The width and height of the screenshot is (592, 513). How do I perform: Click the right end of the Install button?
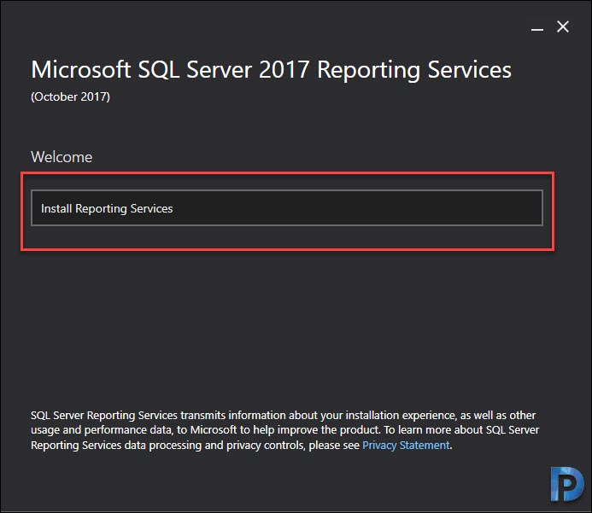(x=529, y=208)
